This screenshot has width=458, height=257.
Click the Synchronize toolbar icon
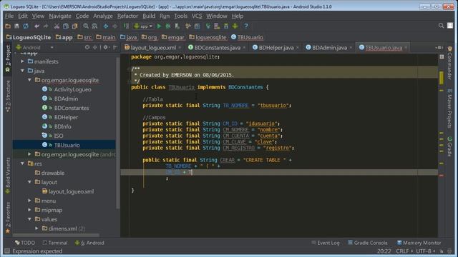[x=26, y=26]
